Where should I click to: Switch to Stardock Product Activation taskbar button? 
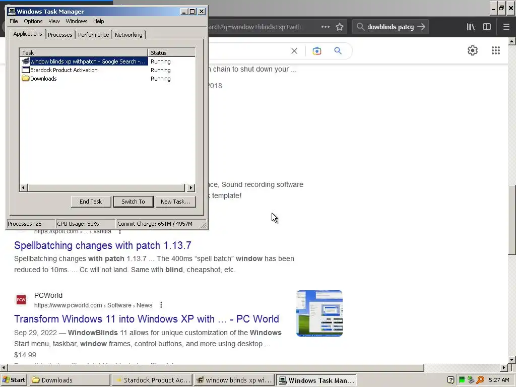pos(152,380)
